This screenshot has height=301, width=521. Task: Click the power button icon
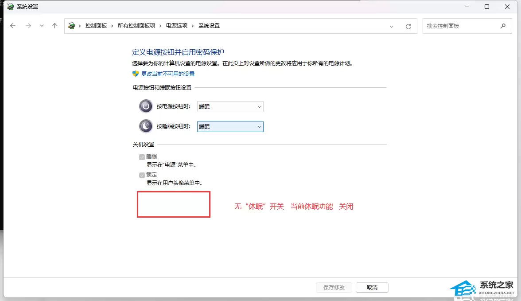146,106
